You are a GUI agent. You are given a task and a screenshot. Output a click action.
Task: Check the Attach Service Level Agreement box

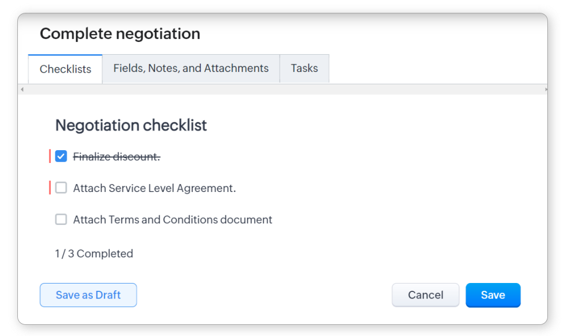point(61,188)
